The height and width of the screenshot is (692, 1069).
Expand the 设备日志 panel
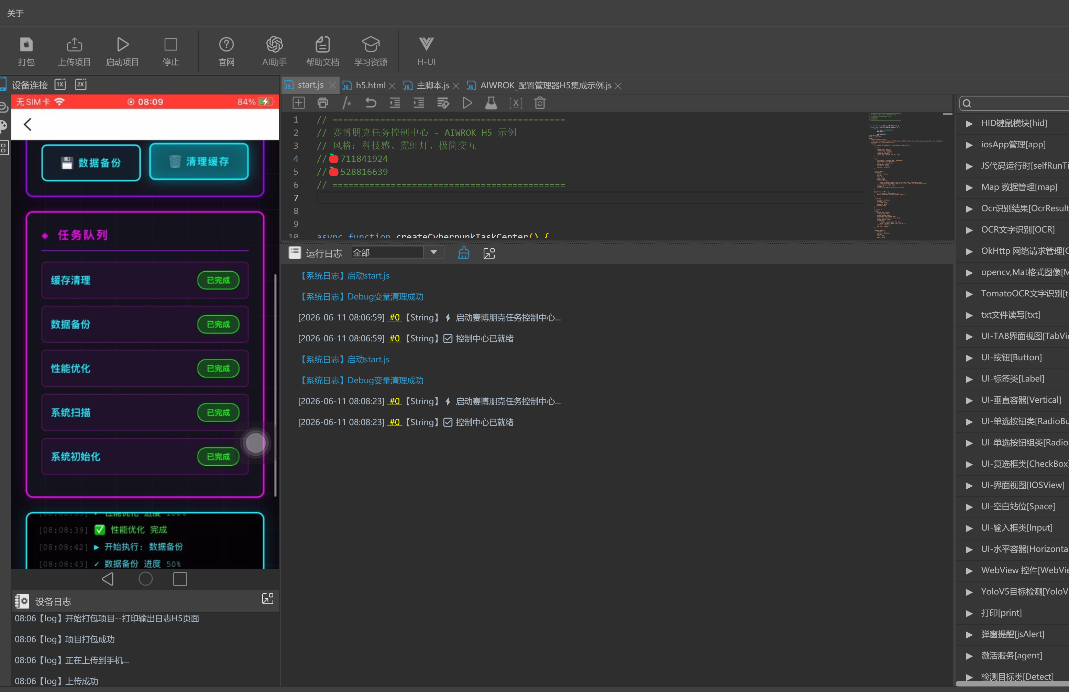[x=268, y=599]
